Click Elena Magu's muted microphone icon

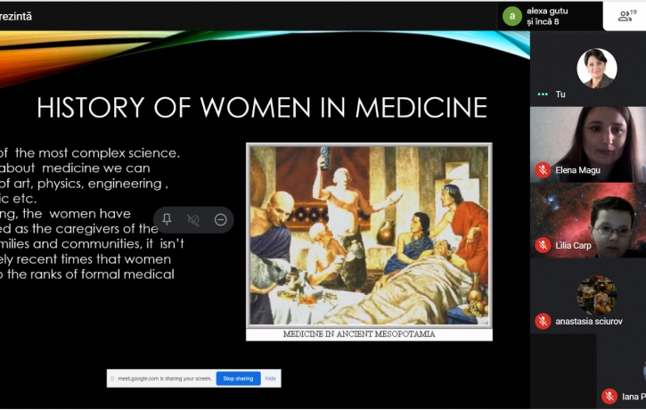(x=543, y=170)
